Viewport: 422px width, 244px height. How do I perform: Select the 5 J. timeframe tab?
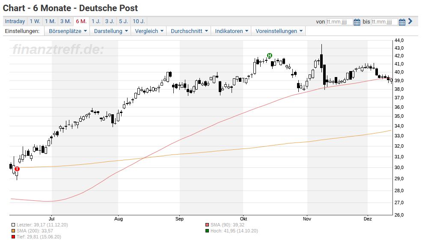click(124, 21)
